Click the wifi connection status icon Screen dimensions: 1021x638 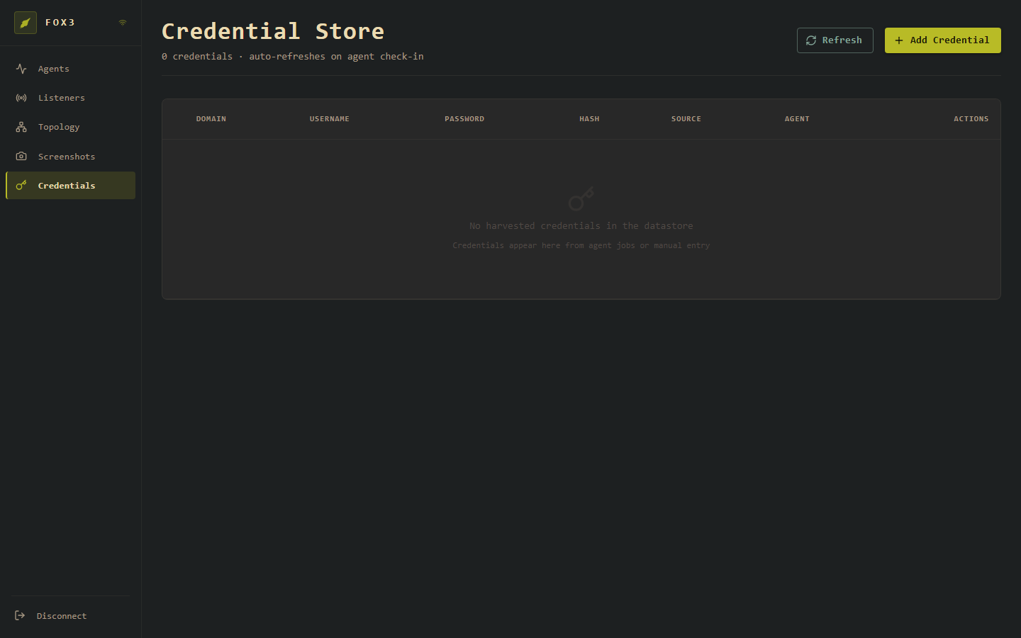123,23
